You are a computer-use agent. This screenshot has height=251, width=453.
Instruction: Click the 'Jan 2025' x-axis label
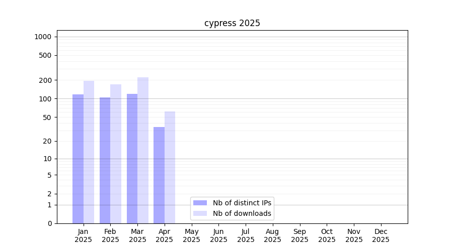click(83, 235)
